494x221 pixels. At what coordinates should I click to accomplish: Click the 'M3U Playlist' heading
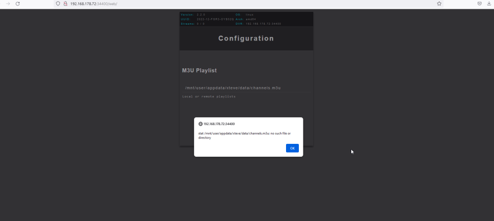click(200, 71)
